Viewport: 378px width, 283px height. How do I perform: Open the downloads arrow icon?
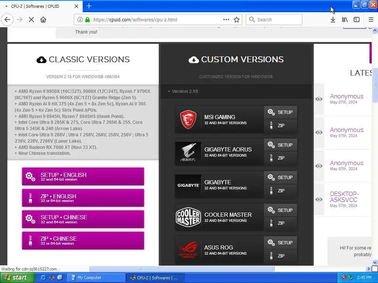click(x=333, y=20)
